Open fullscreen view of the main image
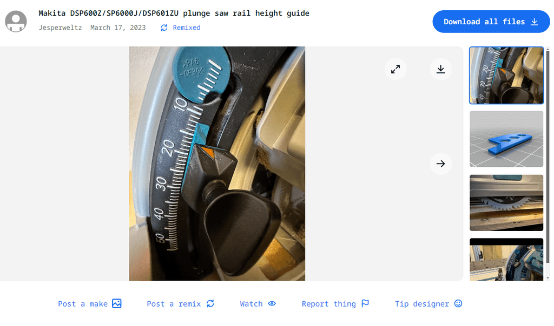The image size is (554, 326). coord(395,69)
